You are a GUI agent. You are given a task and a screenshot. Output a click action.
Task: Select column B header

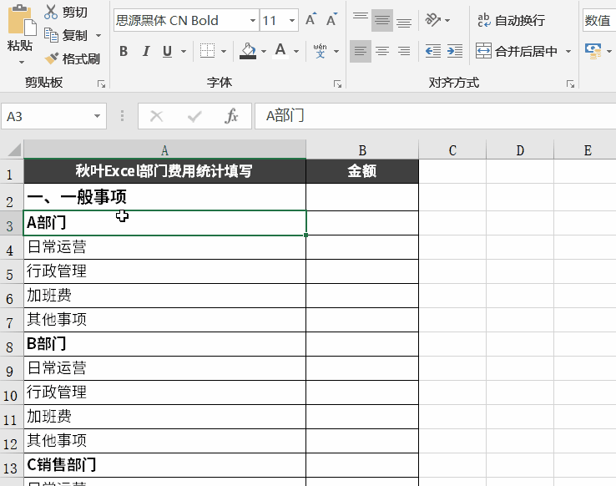362,149
